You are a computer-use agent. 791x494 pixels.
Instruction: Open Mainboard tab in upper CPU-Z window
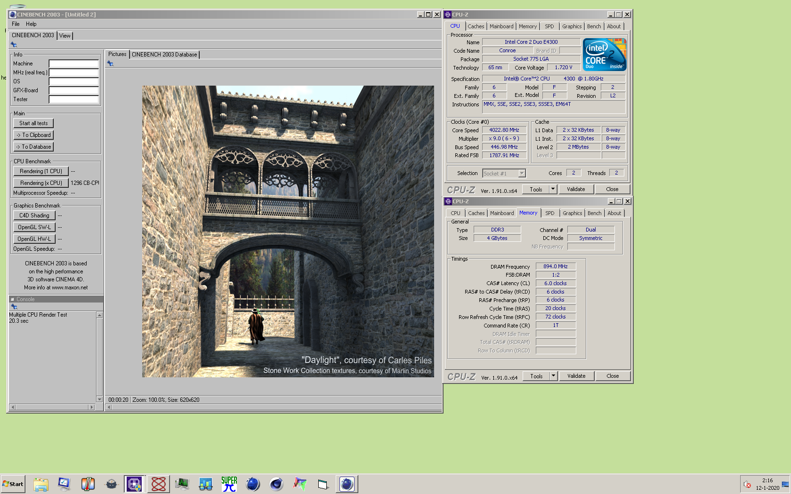click(x=501, y=26)
